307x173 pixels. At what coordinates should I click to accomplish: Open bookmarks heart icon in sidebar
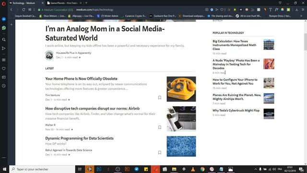point(4,68)
